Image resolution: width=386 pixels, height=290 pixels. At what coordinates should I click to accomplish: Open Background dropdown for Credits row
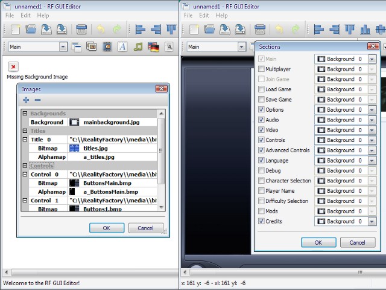[372, 222]
